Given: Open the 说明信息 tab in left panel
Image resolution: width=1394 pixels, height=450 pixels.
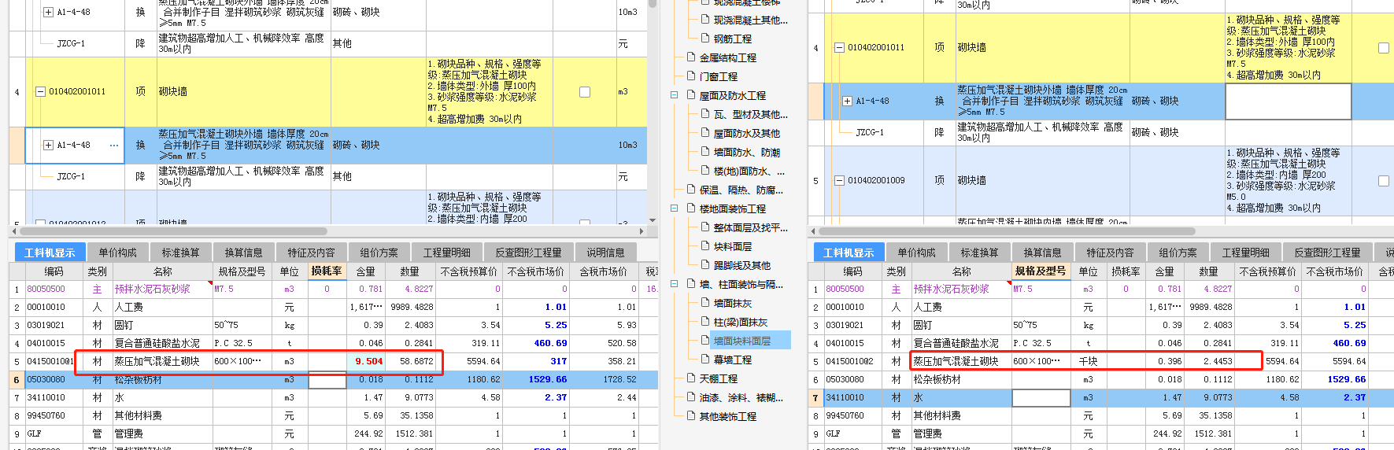Looking at the screenshot, I should 605,253.
